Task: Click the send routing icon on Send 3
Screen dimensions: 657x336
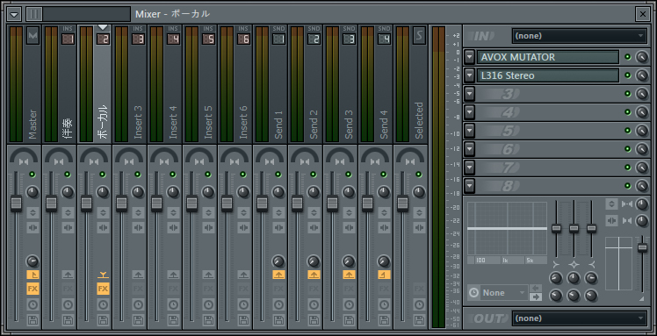Action: pos(349,275)
